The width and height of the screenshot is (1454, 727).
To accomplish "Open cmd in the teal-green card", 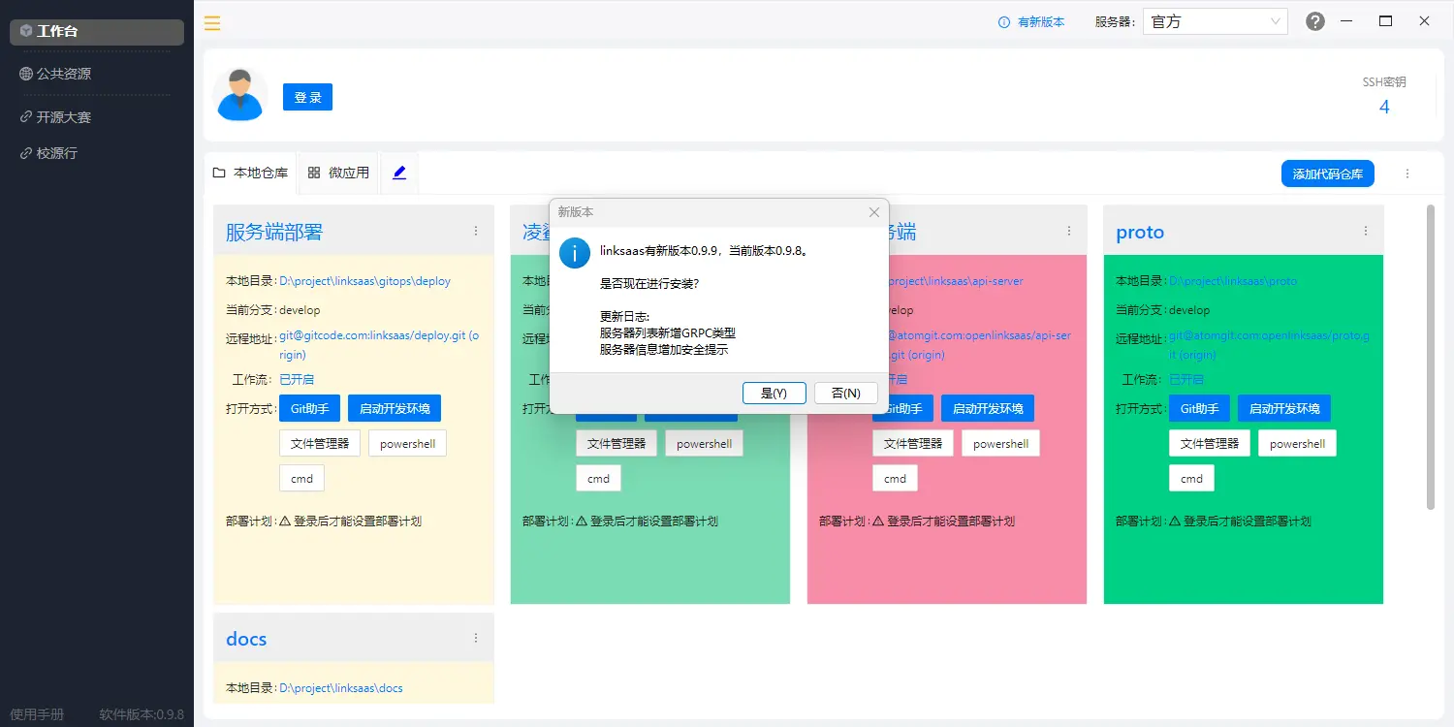I will click(x=598, y=478).
